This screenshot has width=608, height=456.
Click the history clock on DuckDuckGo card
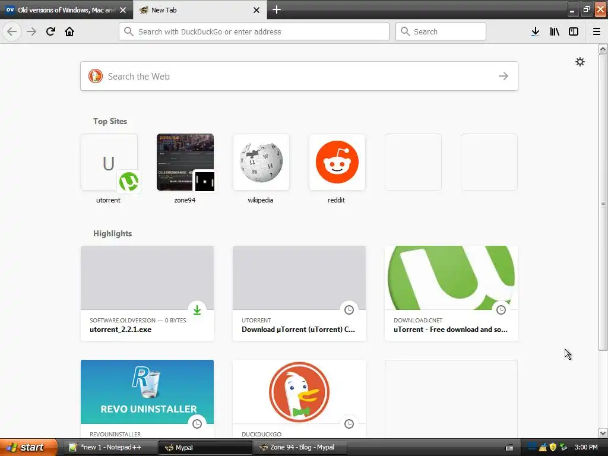pyautogui.click(x=349, y=424)
